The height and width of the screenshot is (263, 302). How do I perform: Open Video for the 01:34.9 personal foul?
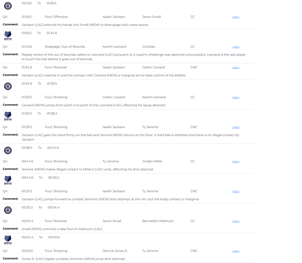236,68
